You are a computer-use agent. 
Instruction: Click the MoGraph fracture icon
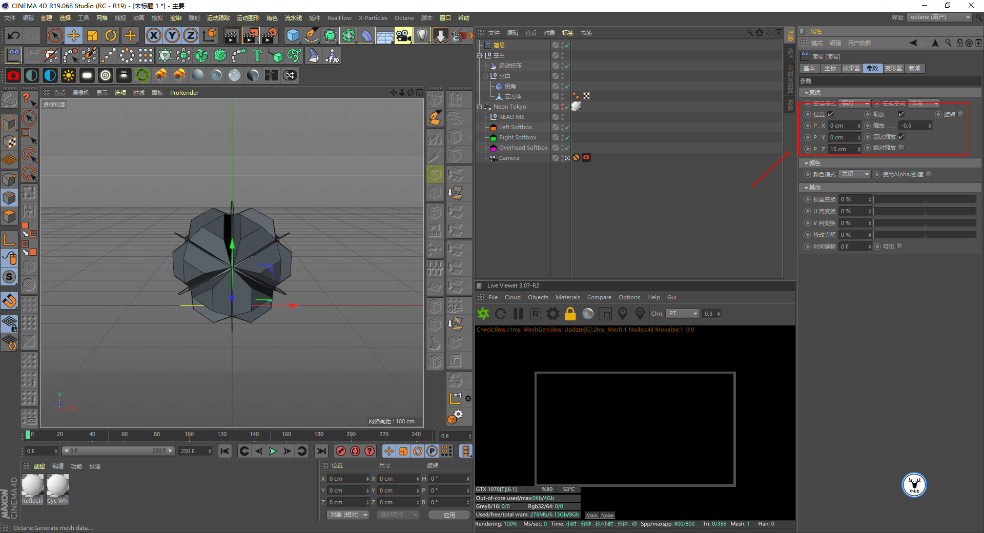click(202, 55)
